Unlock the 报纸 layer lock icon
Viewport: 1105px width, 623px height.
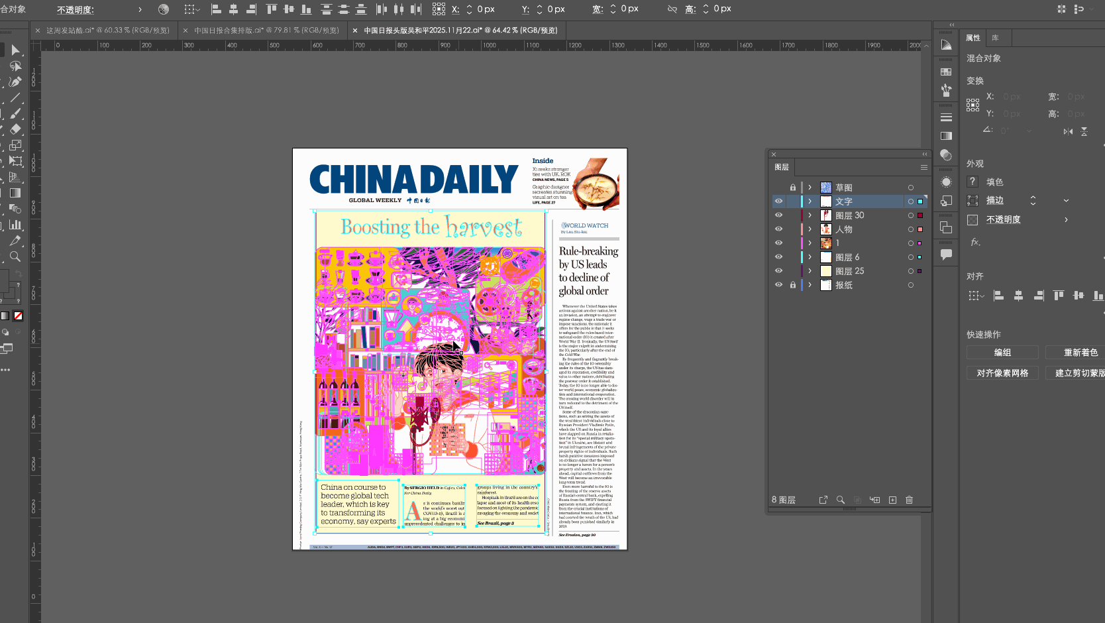tap(792, 285)
